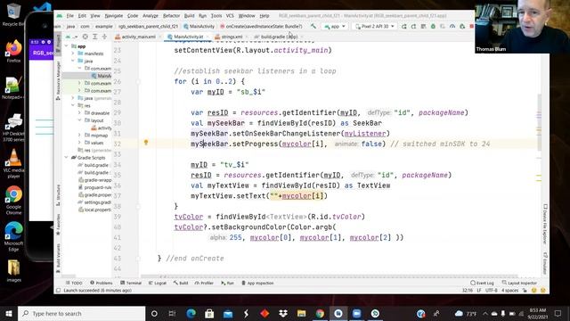Collapse the res folder
This screenshot has height=321, width=570.
point(73,105)
